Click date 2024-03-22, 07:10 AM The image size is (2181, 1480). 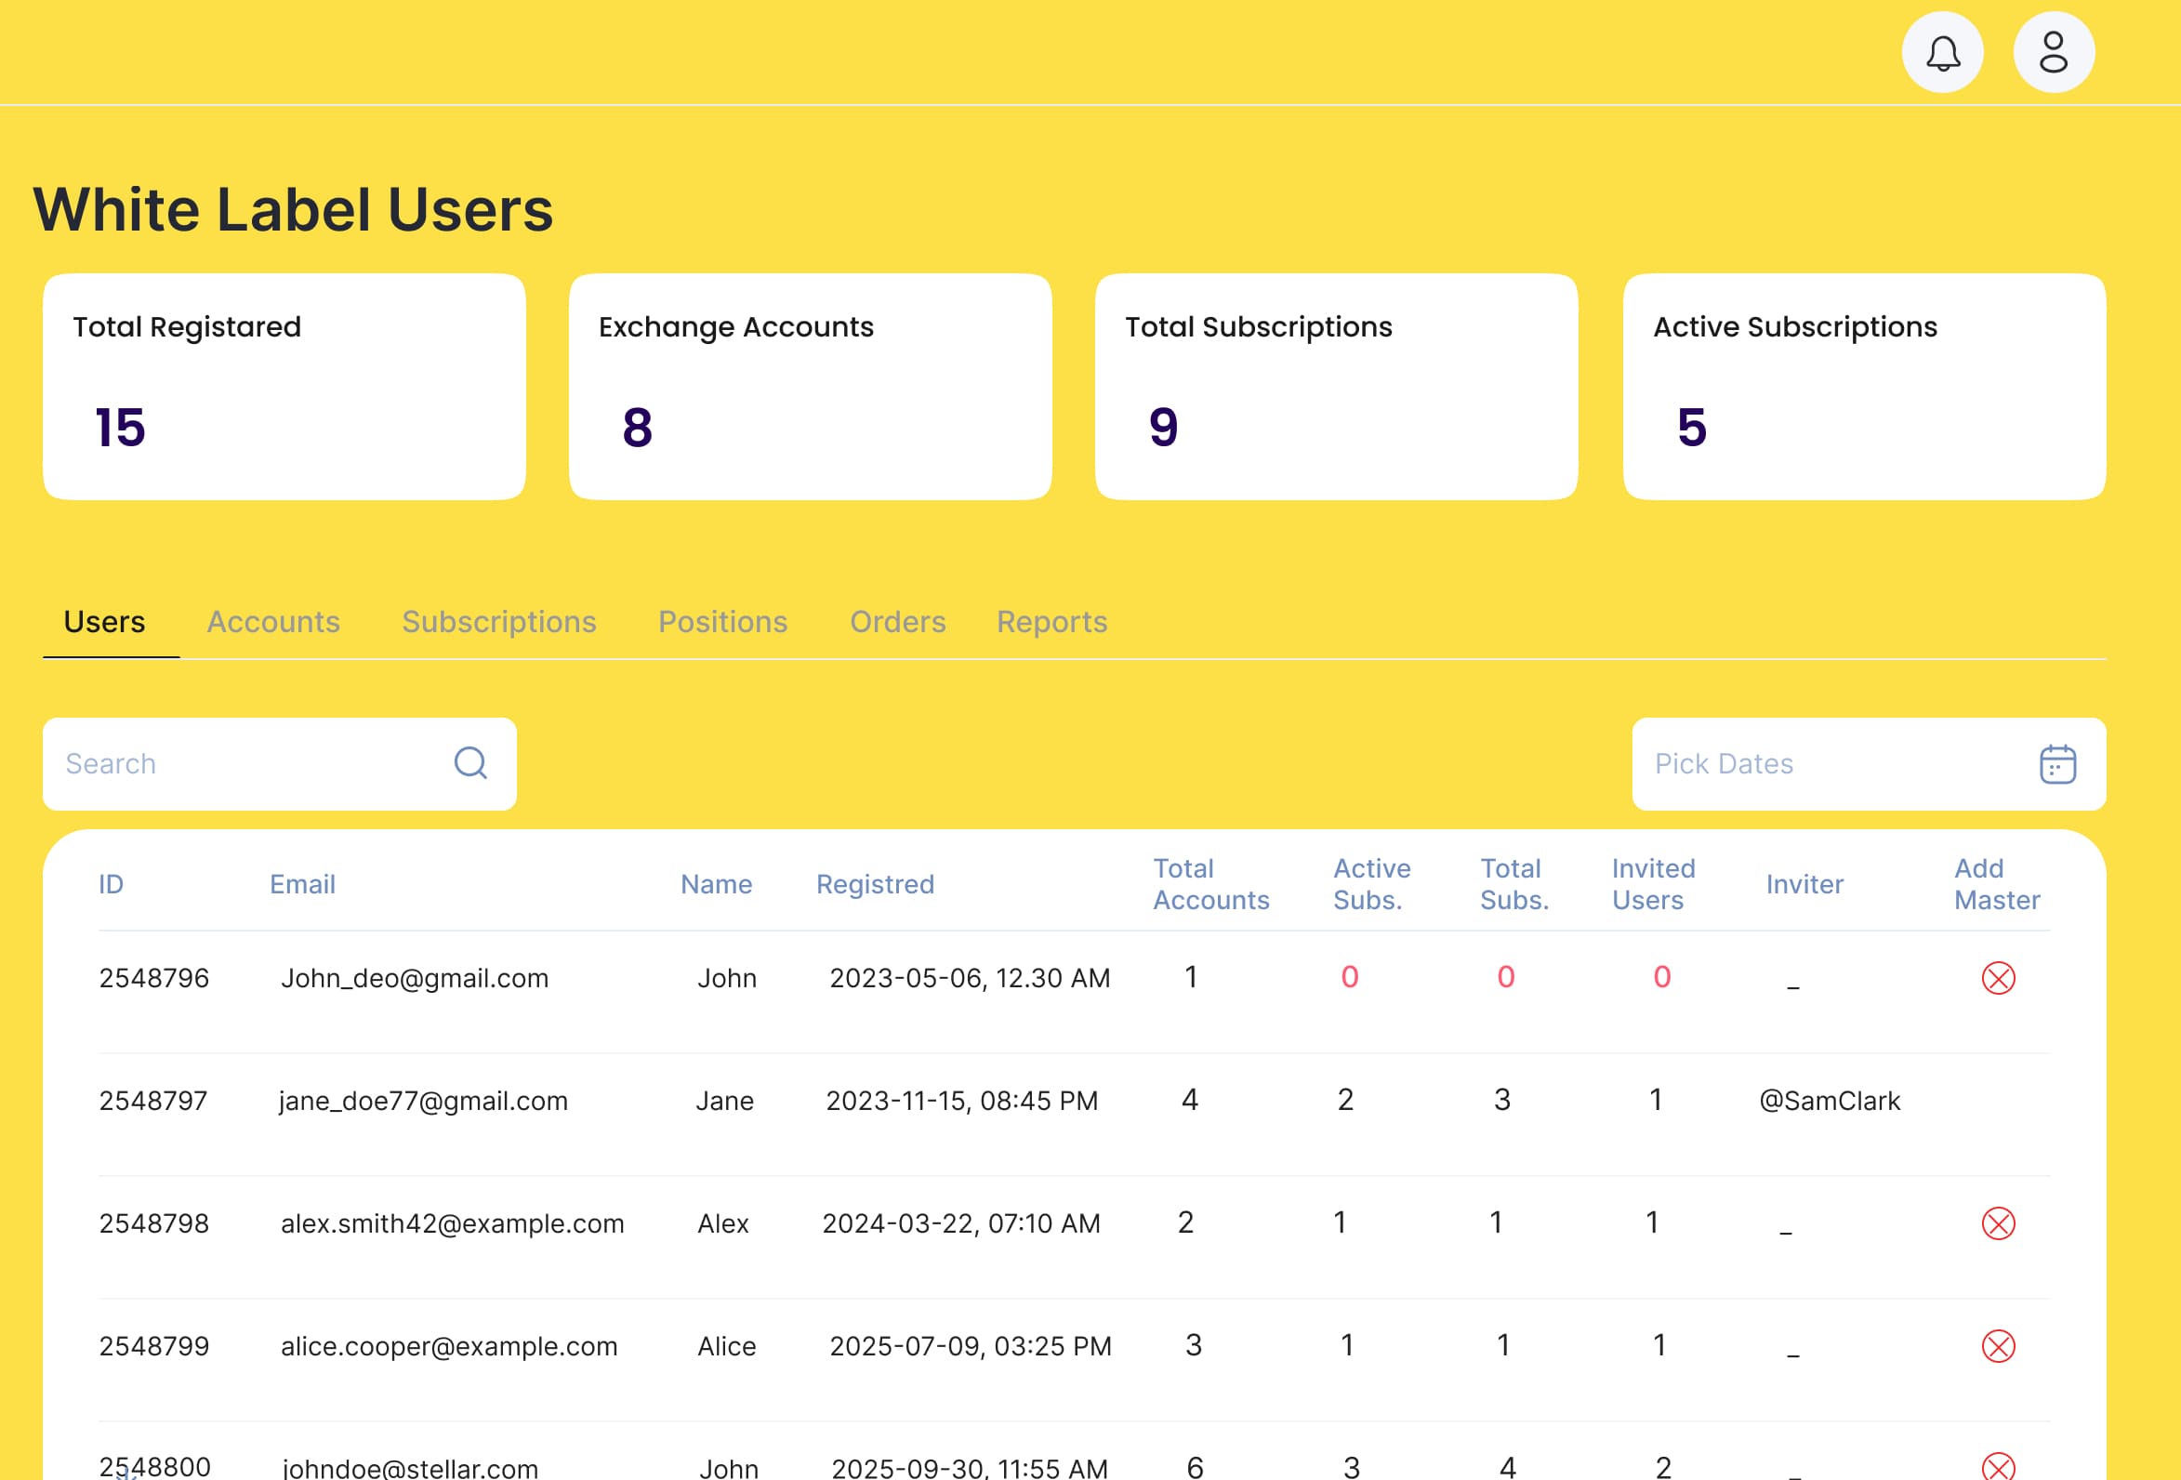coord(961,1223)
